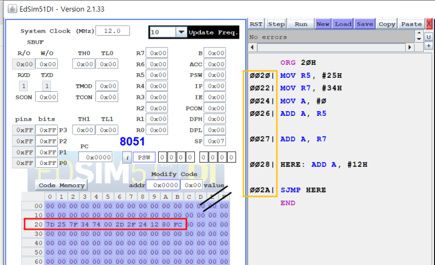This screenshot has height=265, width=435.
Task: Click the first PSW bit box
Action: point(162,157)
